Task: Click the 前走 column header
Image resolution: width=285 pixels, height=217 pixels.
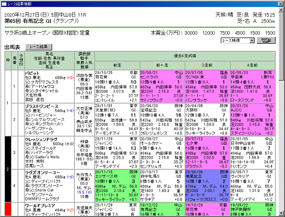Action: pyautogui.click(x=117, y=66)
